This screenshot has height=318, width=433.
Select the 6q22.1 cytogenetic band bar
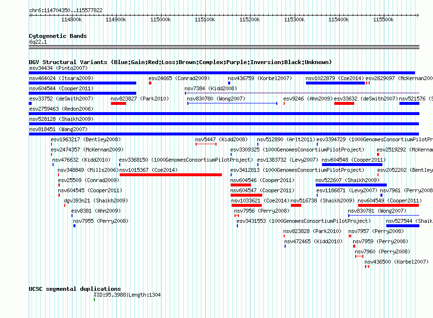coord(224,47)
